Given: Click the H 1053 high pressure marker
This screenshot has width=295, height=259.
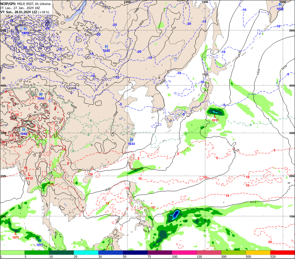Looking at the screenshot, I should (x=25, y=31).
